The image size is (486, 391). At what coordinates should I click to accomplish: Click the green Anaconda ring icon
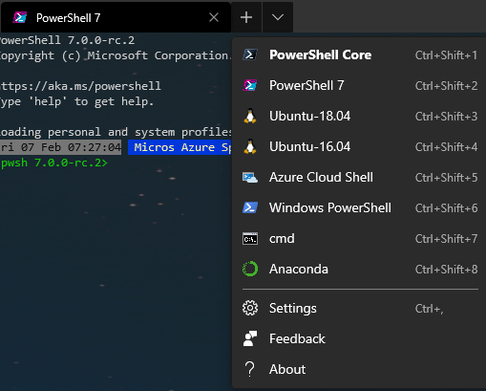click(x=250, y=269)
